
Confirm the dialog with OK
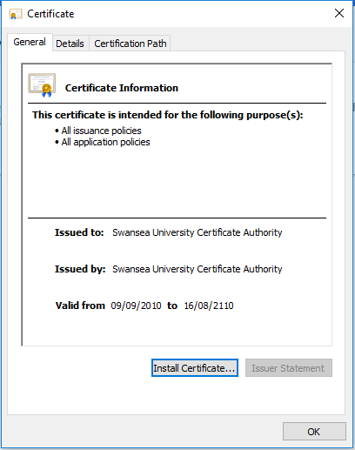tap(314, 432)
